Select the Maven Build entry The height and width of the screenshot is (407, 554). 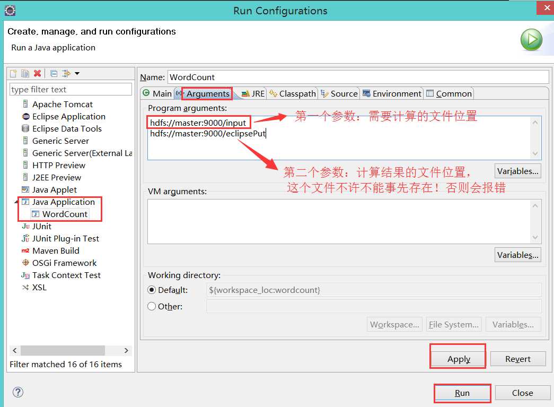point(56,250)
